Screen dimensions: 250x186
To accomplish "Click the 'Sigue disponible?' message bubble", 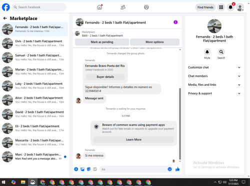I will [x=122, y=89].
